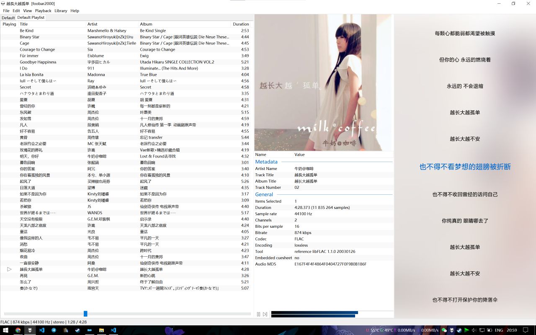
Task: Click the Sample rate value '44100 Hz'
Action: click(303, 214)
